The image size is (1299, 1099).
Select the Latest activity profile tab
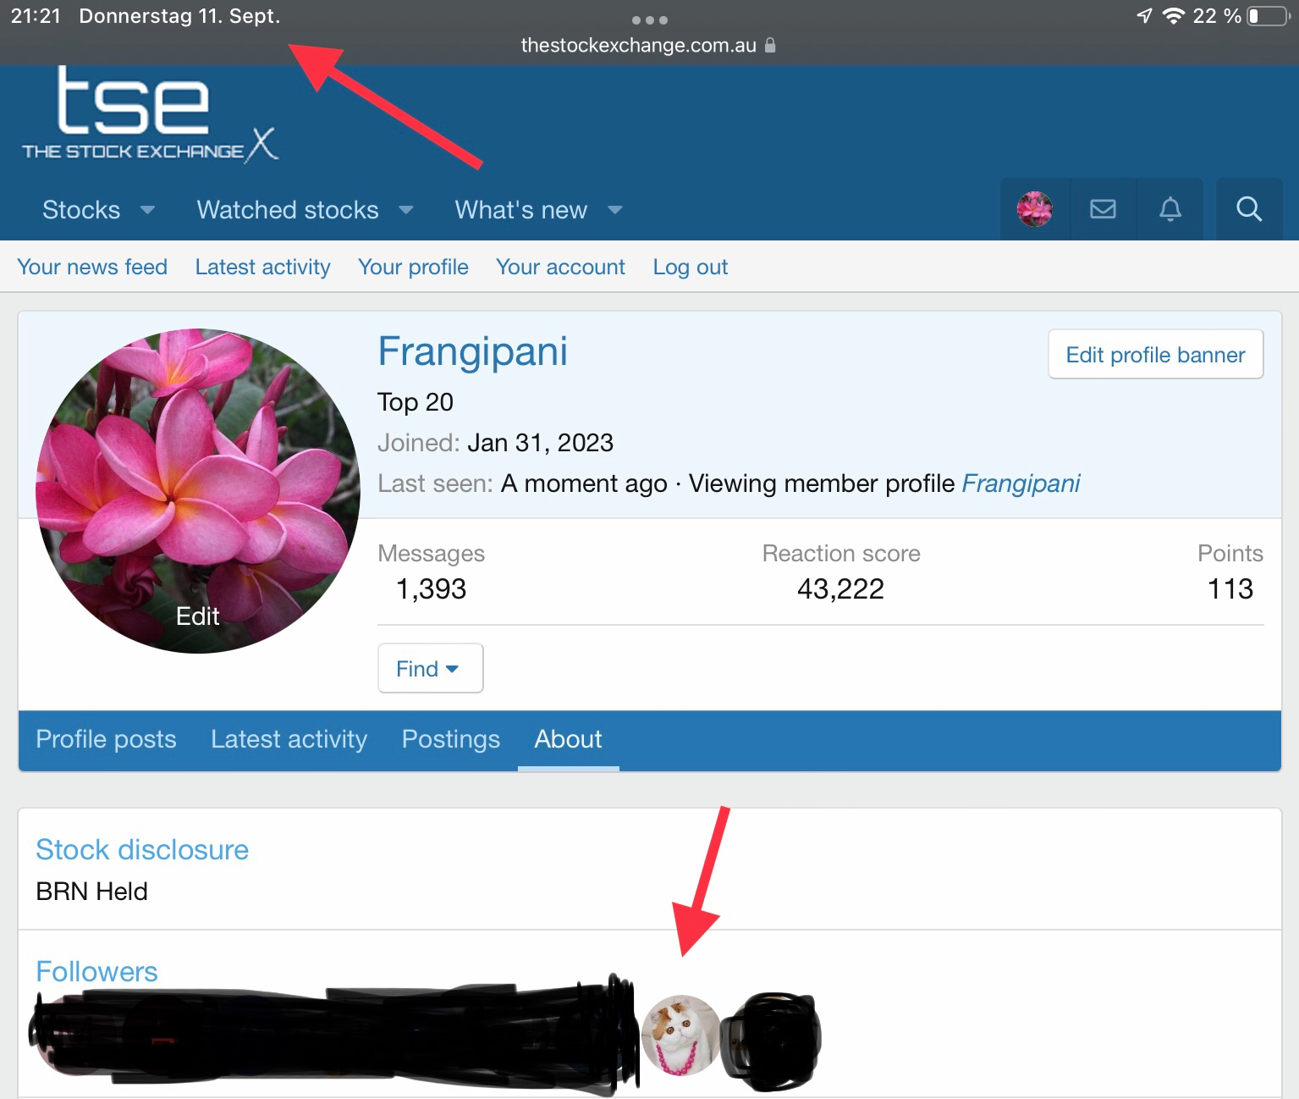289,739
